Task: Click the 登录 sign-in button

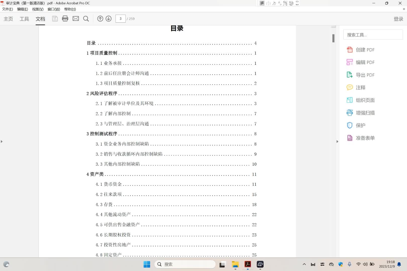Action: [x=398, y=19]
